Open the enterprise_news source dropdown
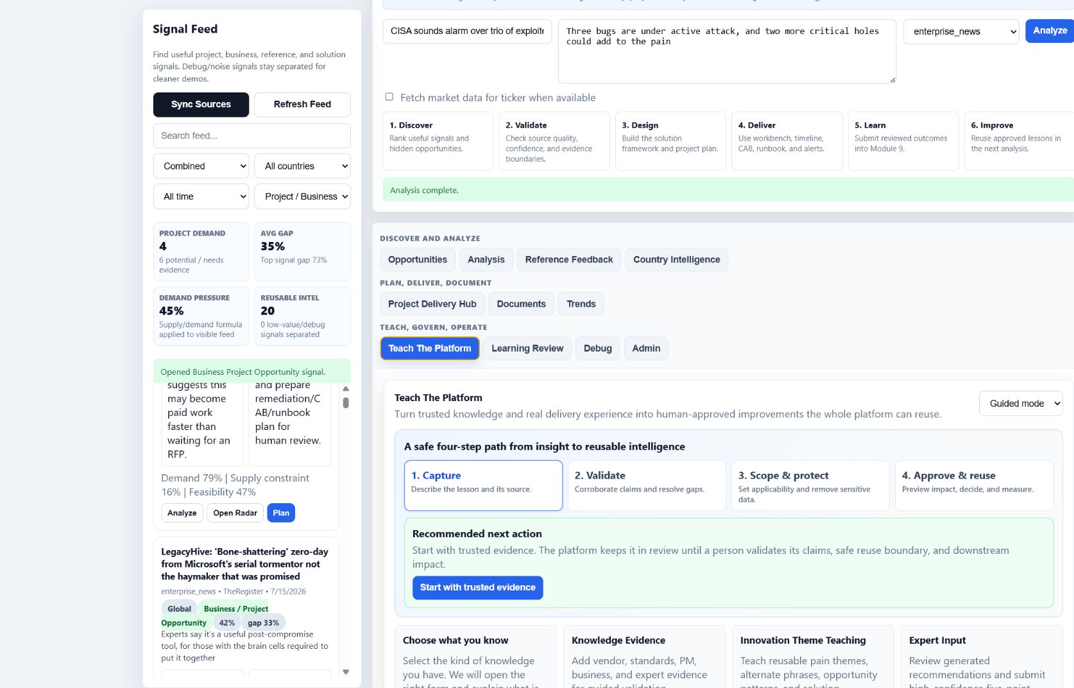1074x688 pixels. click(961, 31)
